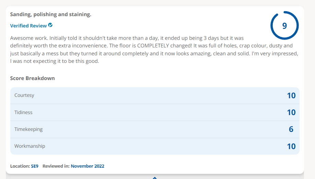Viewport: 315px width, 179px height.
Task: Collapse review with the bottom chevron arrow
Action: pyautogui.click(x=155, y=178)
